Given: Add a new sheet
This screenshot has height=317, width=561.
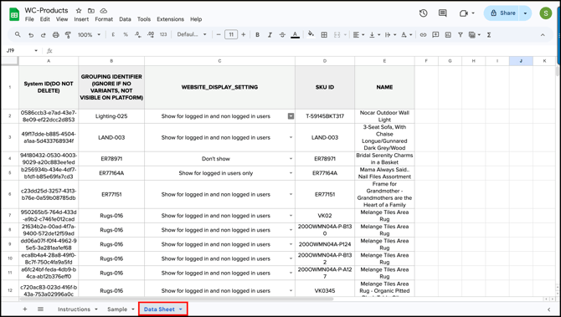Looking at the screenshot, I should pyautogui.click(x=24, y=309).
